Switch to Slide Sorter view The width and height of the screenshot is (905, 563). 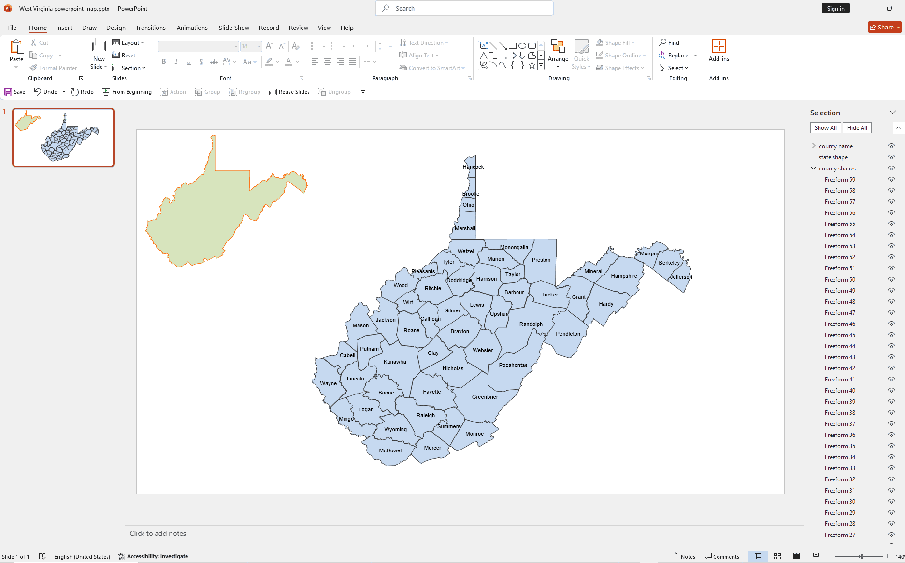click(777, 556)
